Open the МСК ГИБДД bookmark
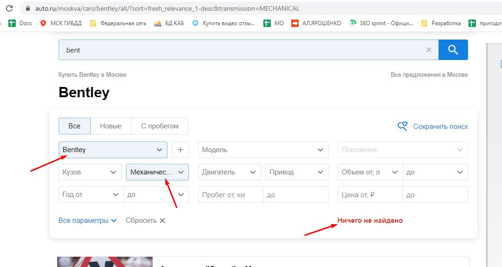Viewport: 502px width, 267px height. click(61, 23)
